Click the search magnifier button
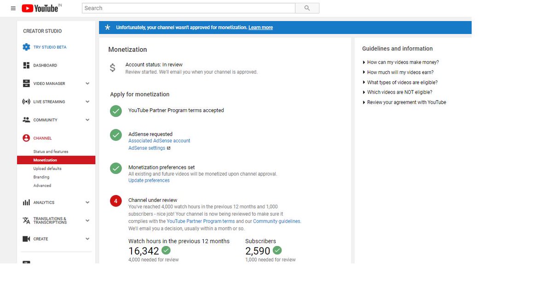Viewport: 552px width, 301px height. coord(307,8)
